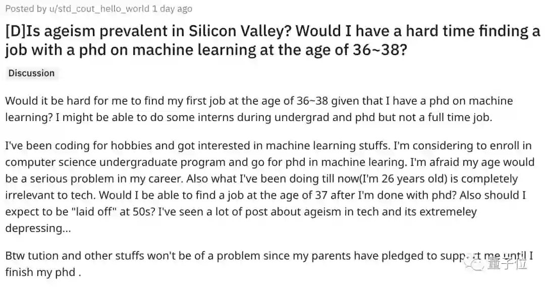Click "finish my phd ." on the last line
545x287 pixels.
(x=43, y=273)
